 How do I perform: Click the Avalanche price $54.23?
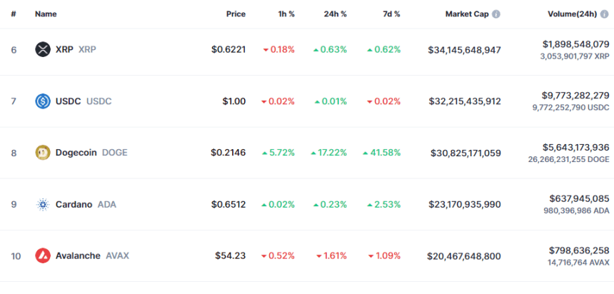(230, 256)
